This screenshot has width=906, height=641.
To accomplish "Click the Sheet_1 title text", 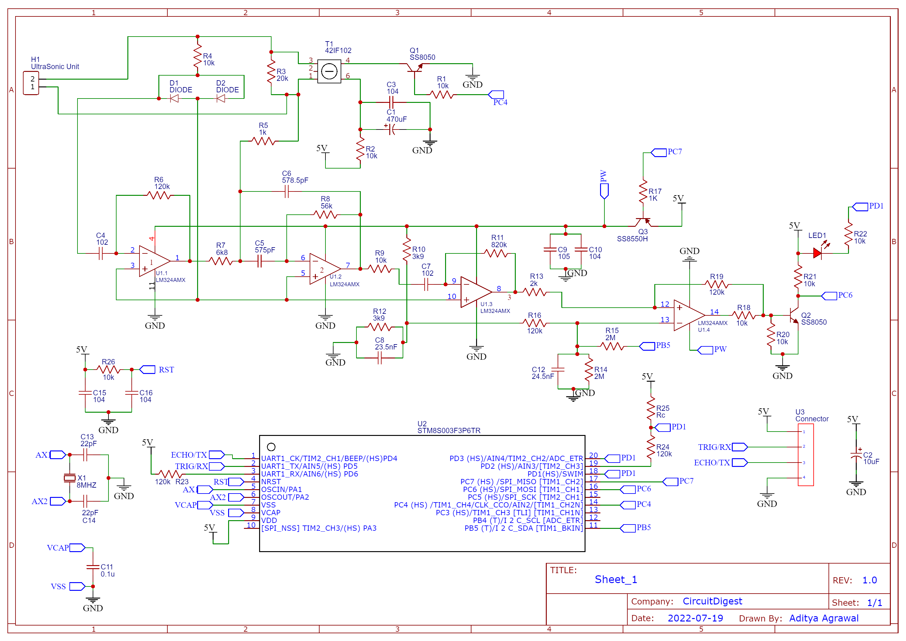I will [x=616, y=579].
